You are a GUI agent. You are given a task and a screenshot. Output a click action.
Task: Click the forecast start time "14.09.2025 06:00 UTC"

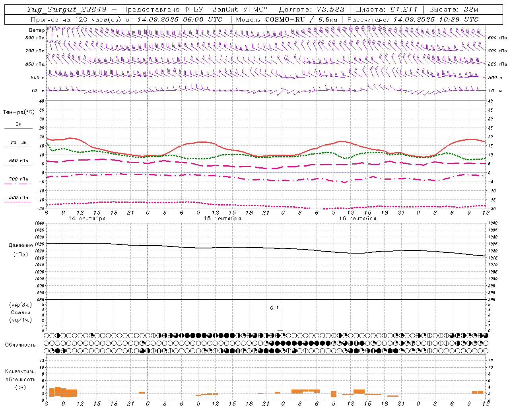click(x=180, y=19)
